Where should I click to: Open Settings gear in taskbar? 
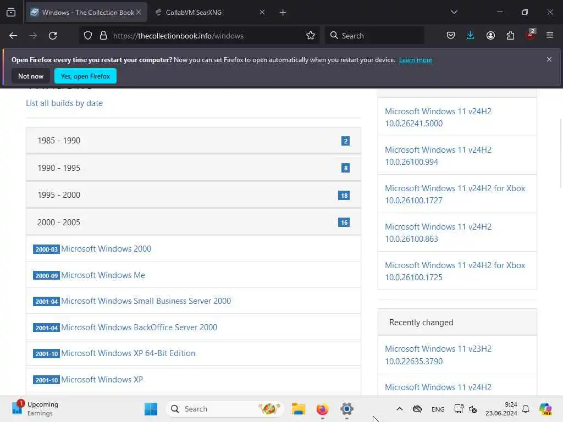(x=346, y=409)
